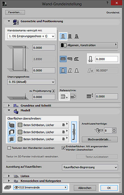Open the 015 Innenwände layer dropdown
Screen dimensions: 124x195
[40, 188]
